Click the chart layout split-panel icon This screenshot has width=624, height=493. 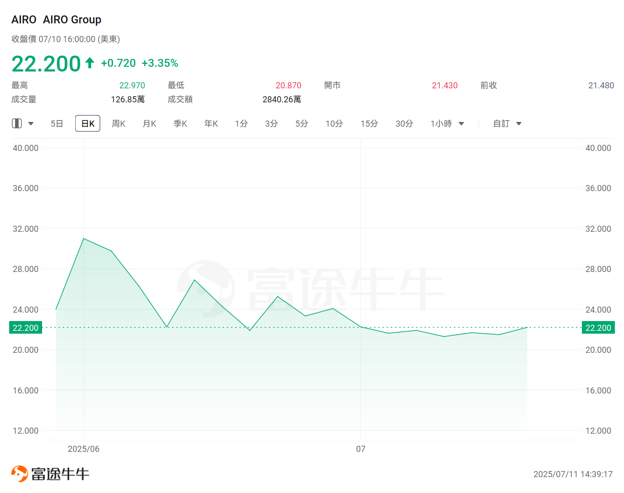tap(17, 123)
